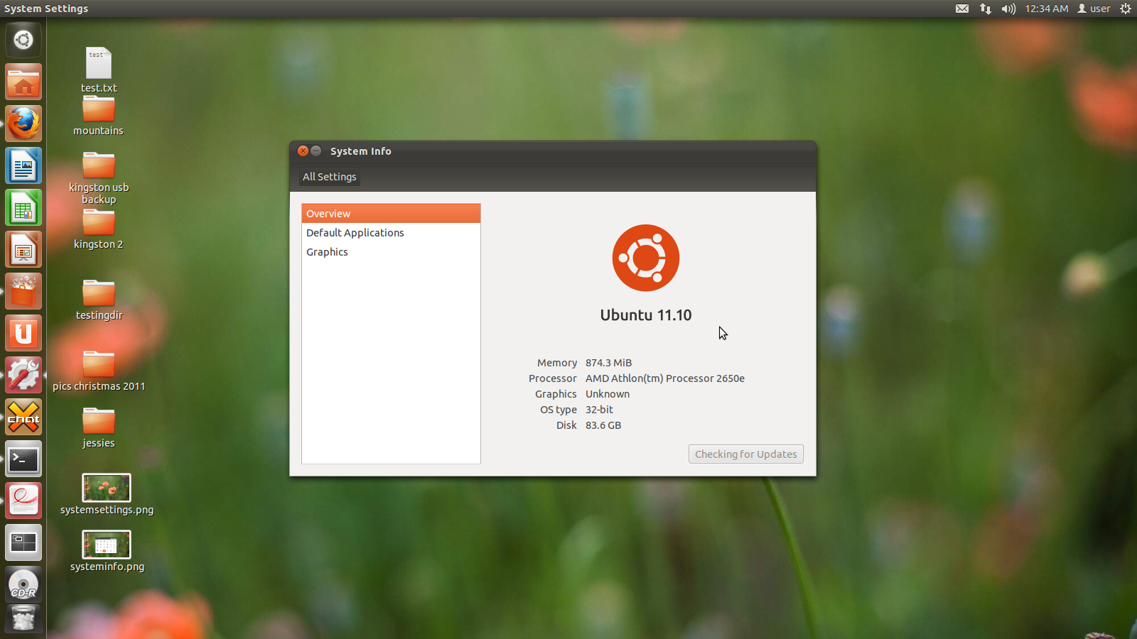Select the systemsettings.png thumbnail

pyautogui.click(x=107, y=494)
